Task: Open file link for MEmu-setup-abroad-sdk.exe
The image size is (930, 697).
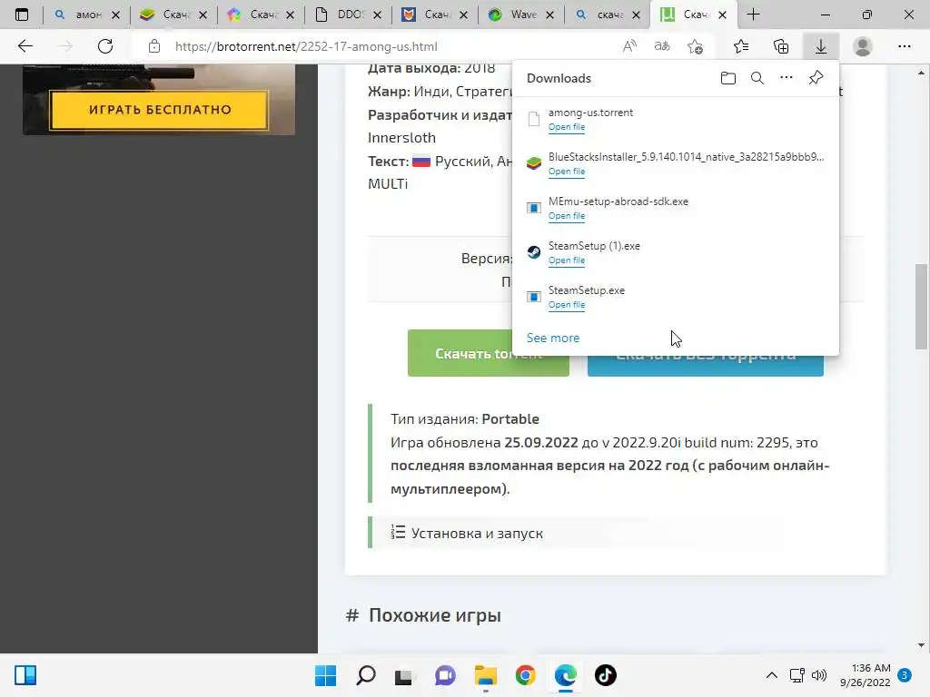Action: coord(567,216)
